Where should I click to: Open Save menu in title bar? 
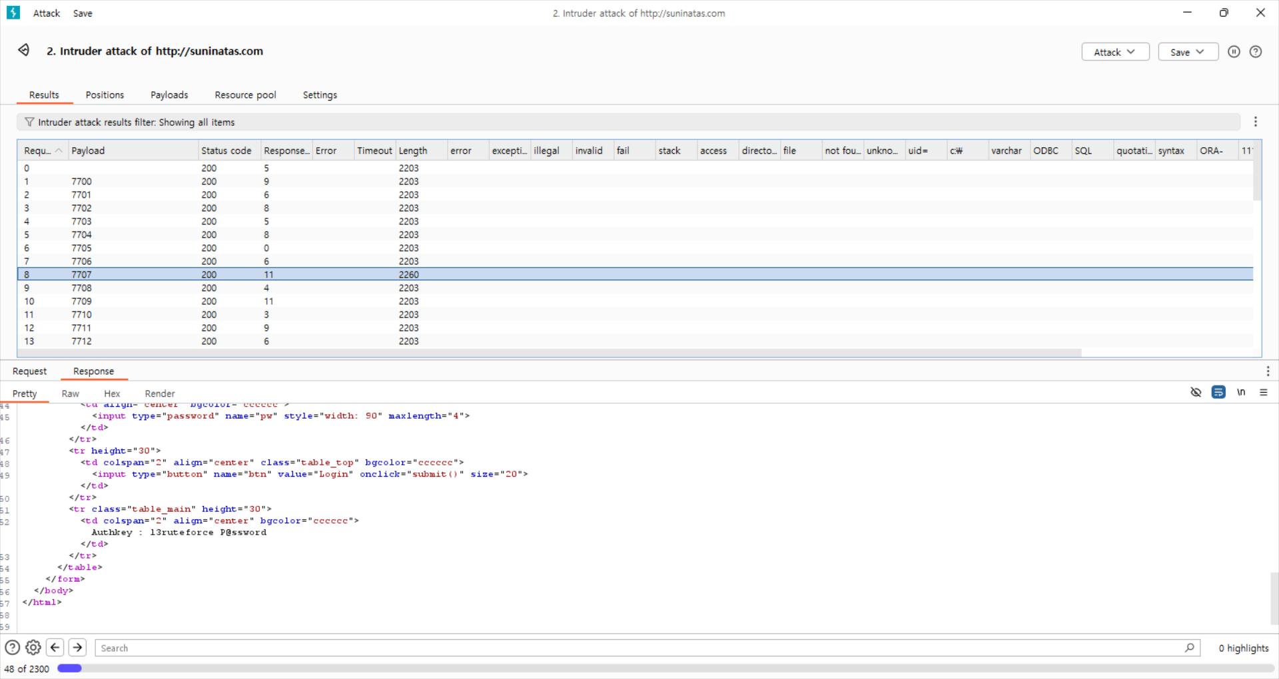click(83, 13)
